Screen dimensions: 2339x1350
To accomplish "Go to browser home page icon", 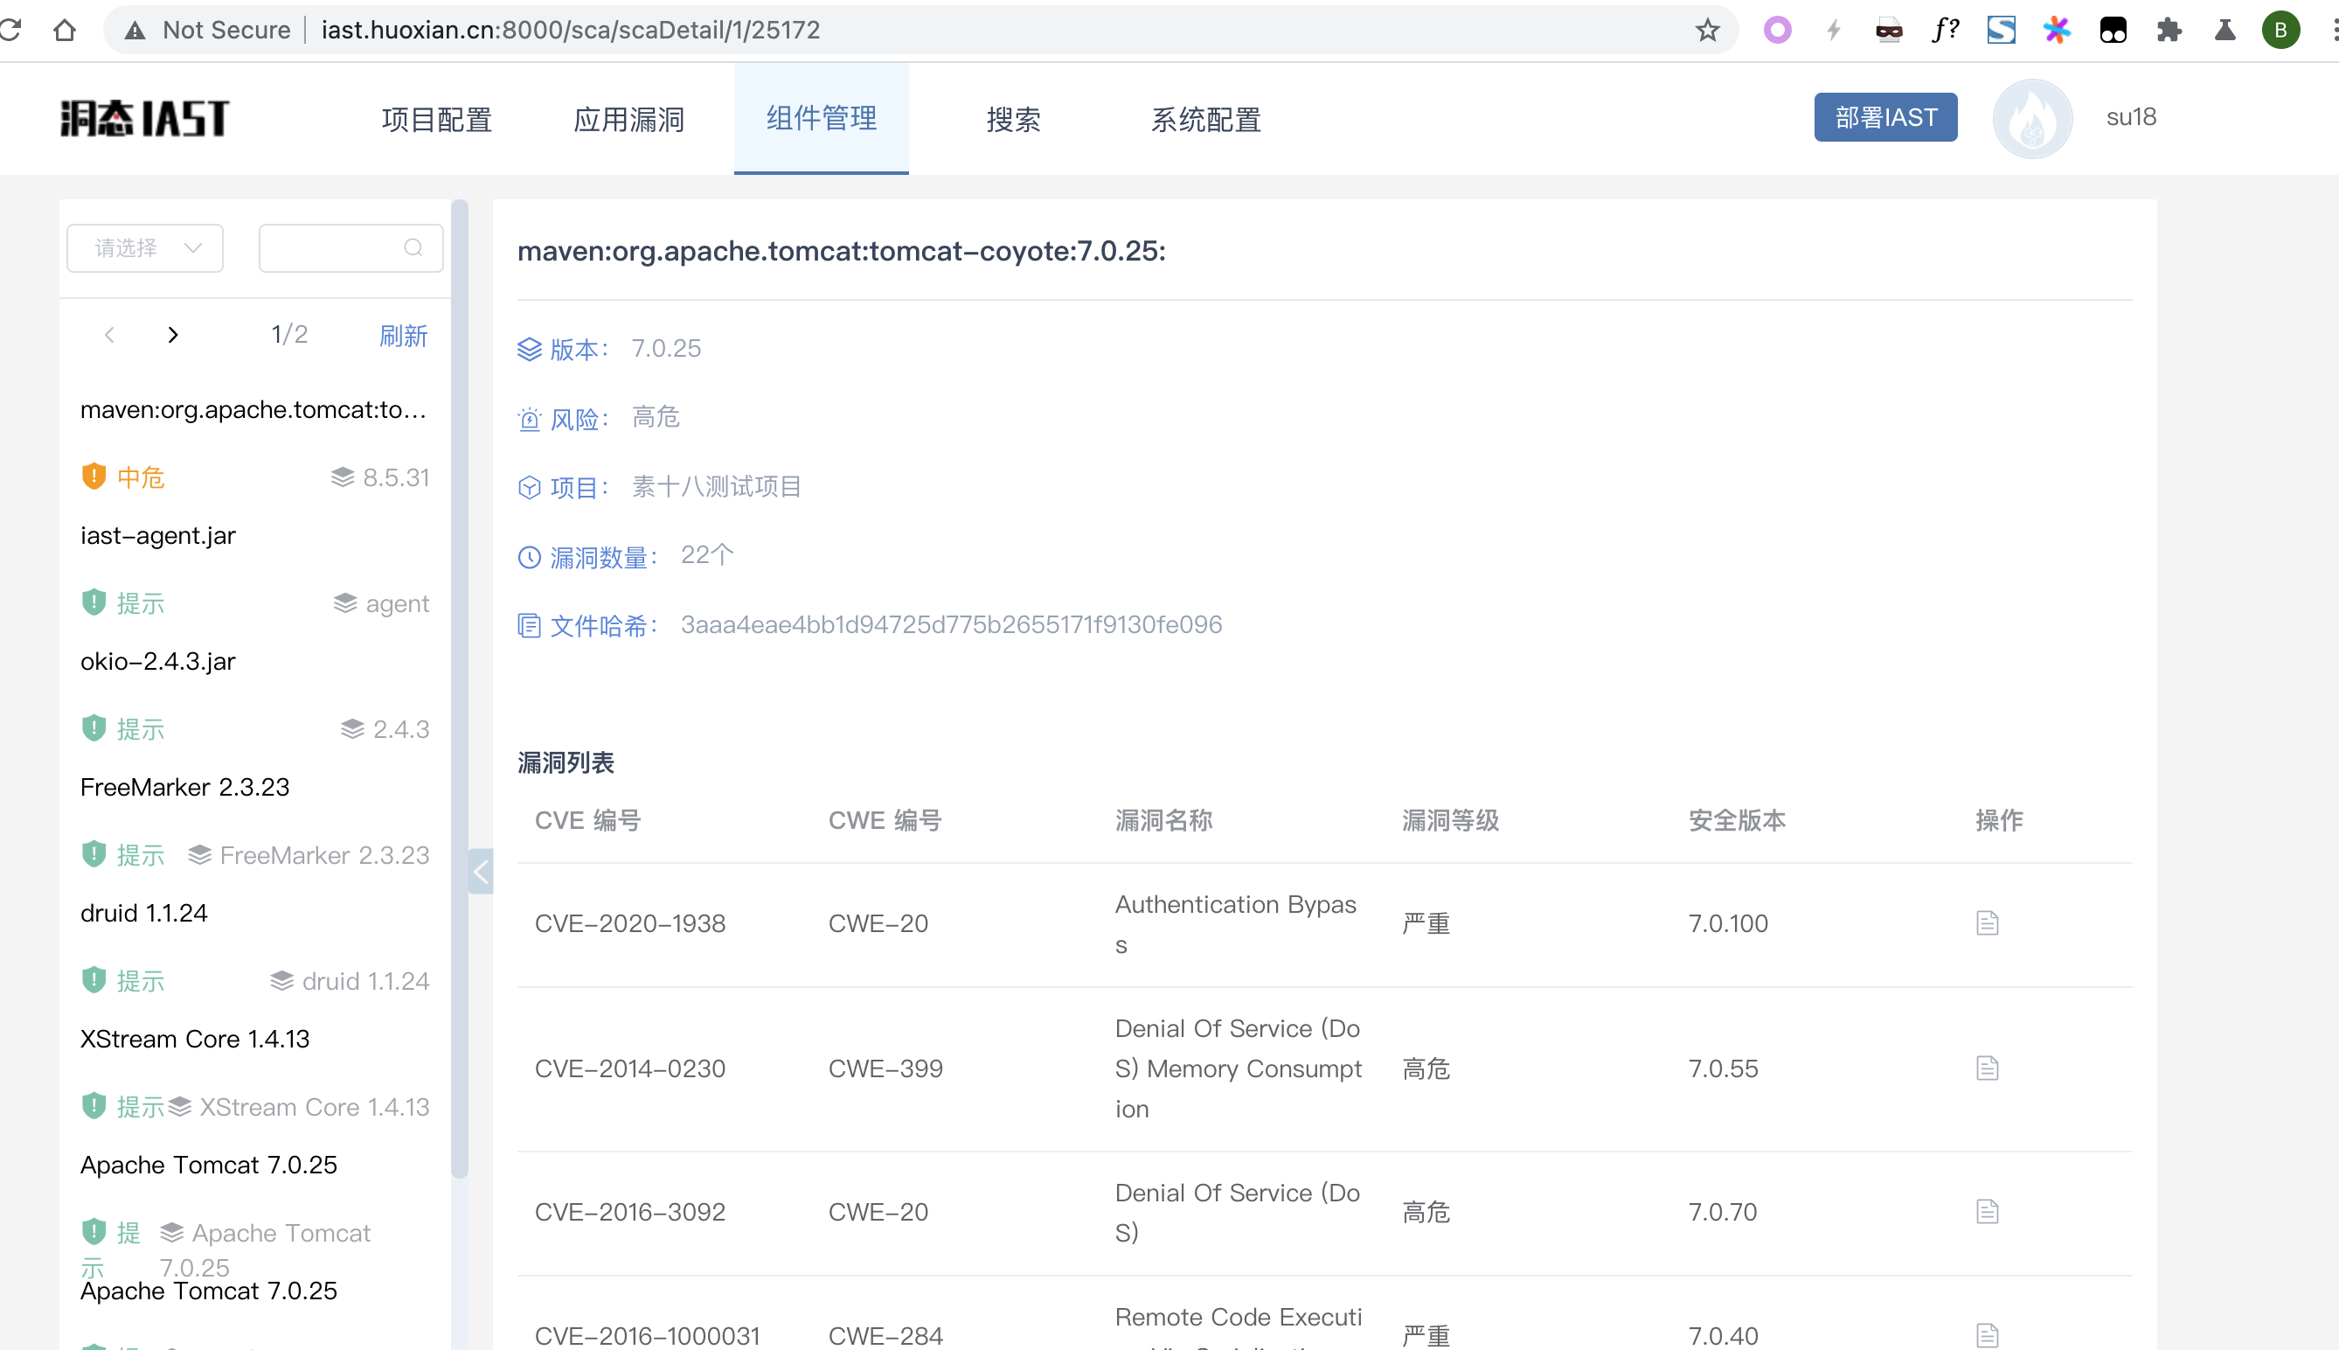I will (x=64, y=30).
